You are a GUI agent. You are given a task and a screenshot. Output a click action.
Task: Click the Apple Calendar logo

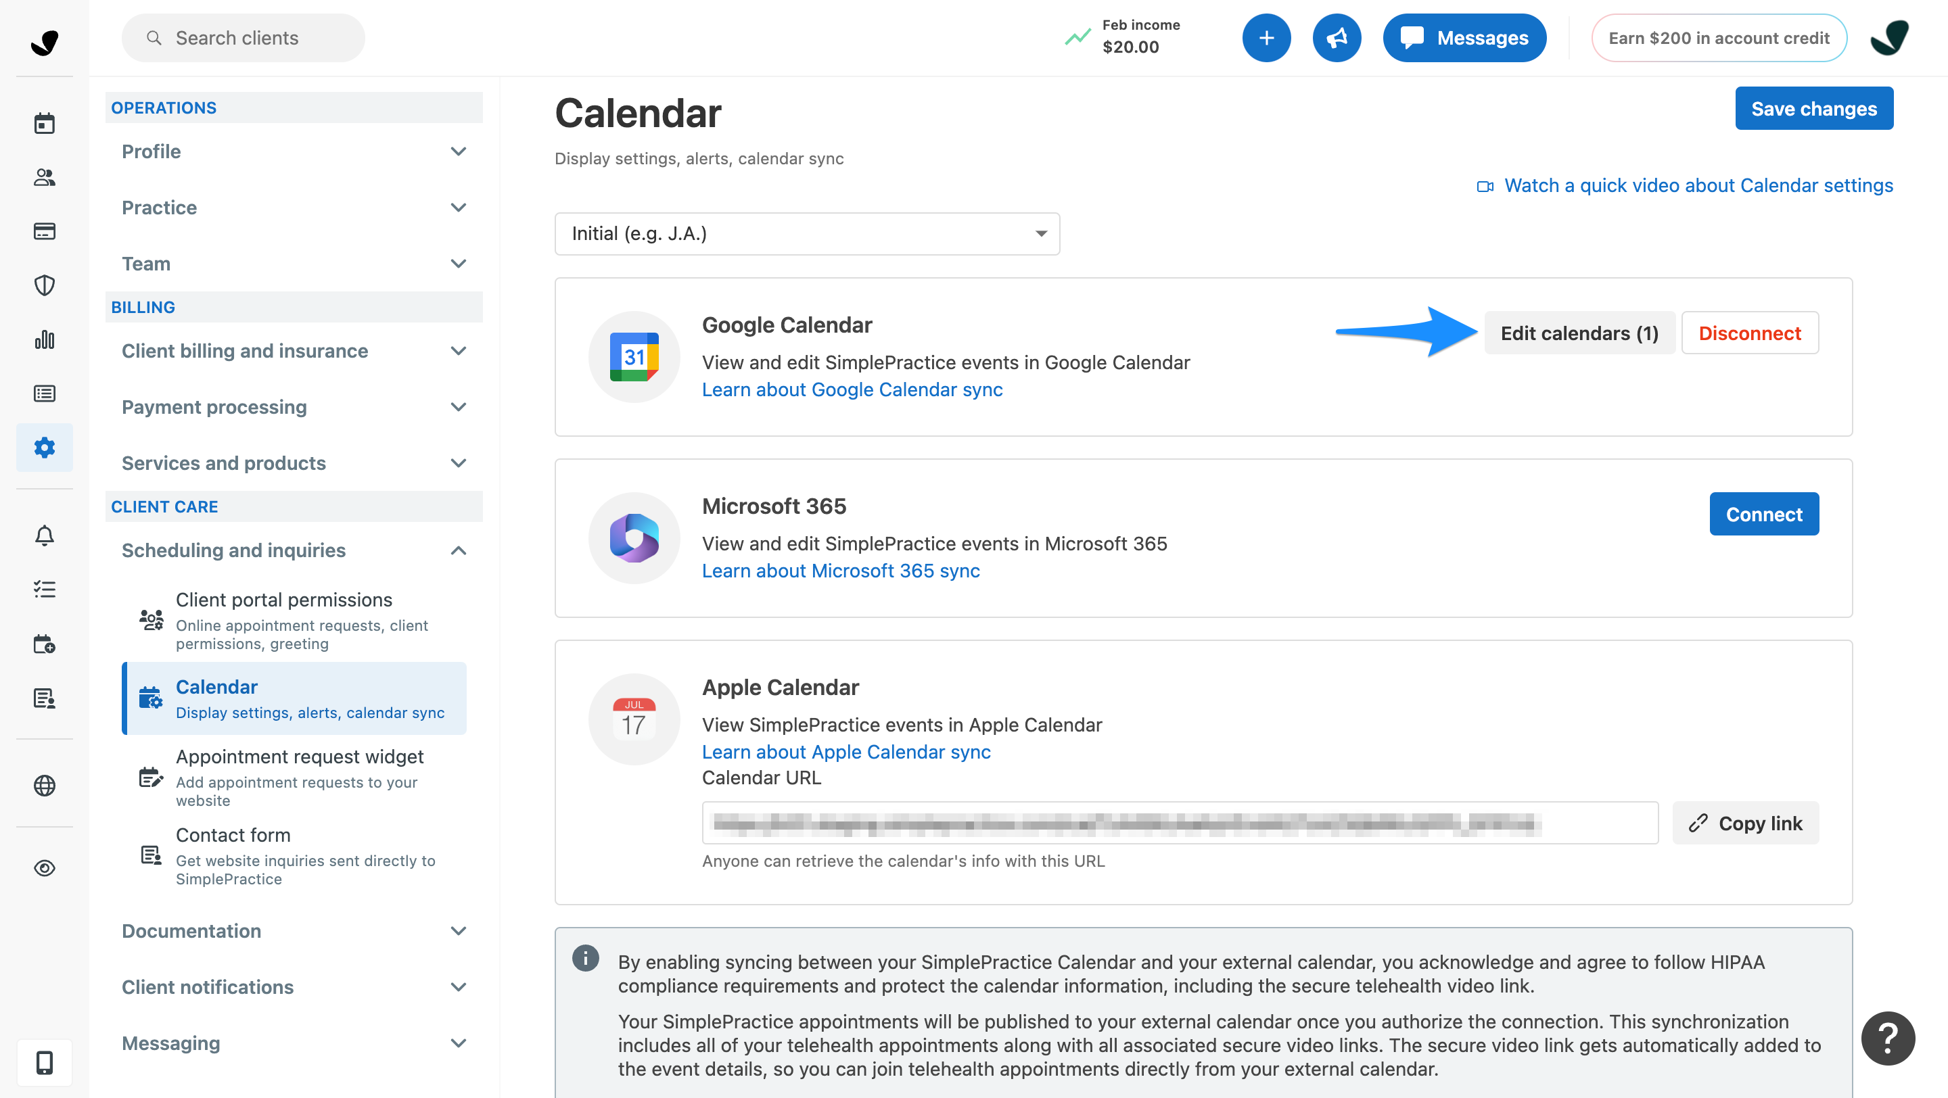click(634, 719)
